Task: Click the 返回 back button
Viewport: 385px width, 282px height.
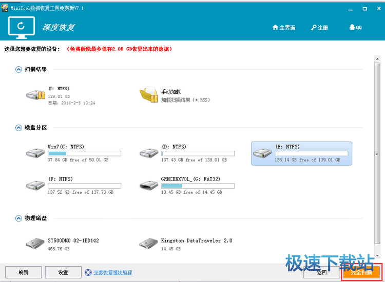Action: [321, 272]
